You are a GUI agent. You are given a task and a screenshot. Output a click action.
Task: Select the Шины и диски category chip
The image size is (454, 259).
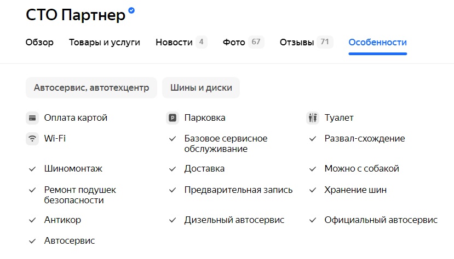(201, 87)
